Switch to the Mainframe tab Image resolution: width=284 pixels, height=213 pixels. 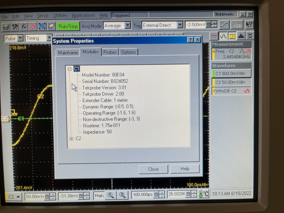tap(68, 53)
